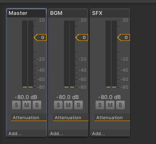156x144 pixels.
Task: Open Add effect menu on Master
Action: pos(27,133)
